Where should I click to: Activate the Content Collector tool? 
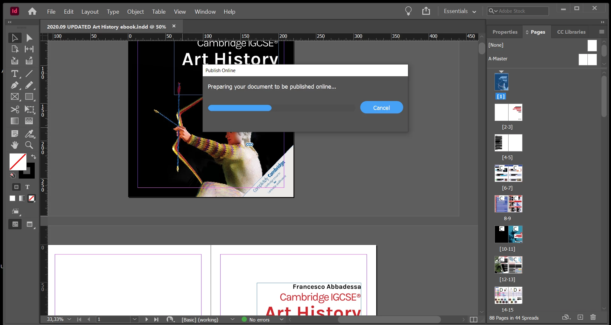pos(15,61)
